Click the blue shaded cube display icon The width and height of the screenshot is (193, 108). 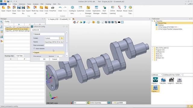84,22
